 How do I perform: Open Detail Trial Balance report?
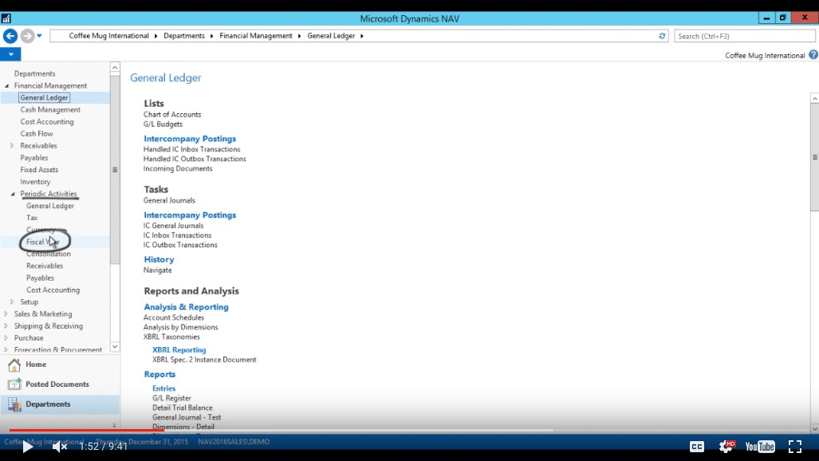183,408
